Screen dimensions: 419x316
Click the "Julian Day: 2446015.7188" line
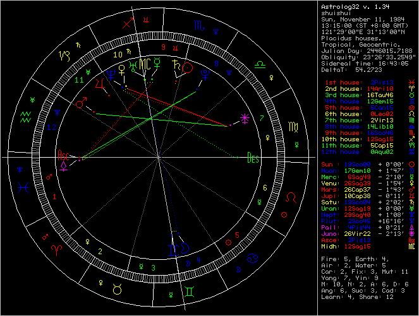[367, 51]
